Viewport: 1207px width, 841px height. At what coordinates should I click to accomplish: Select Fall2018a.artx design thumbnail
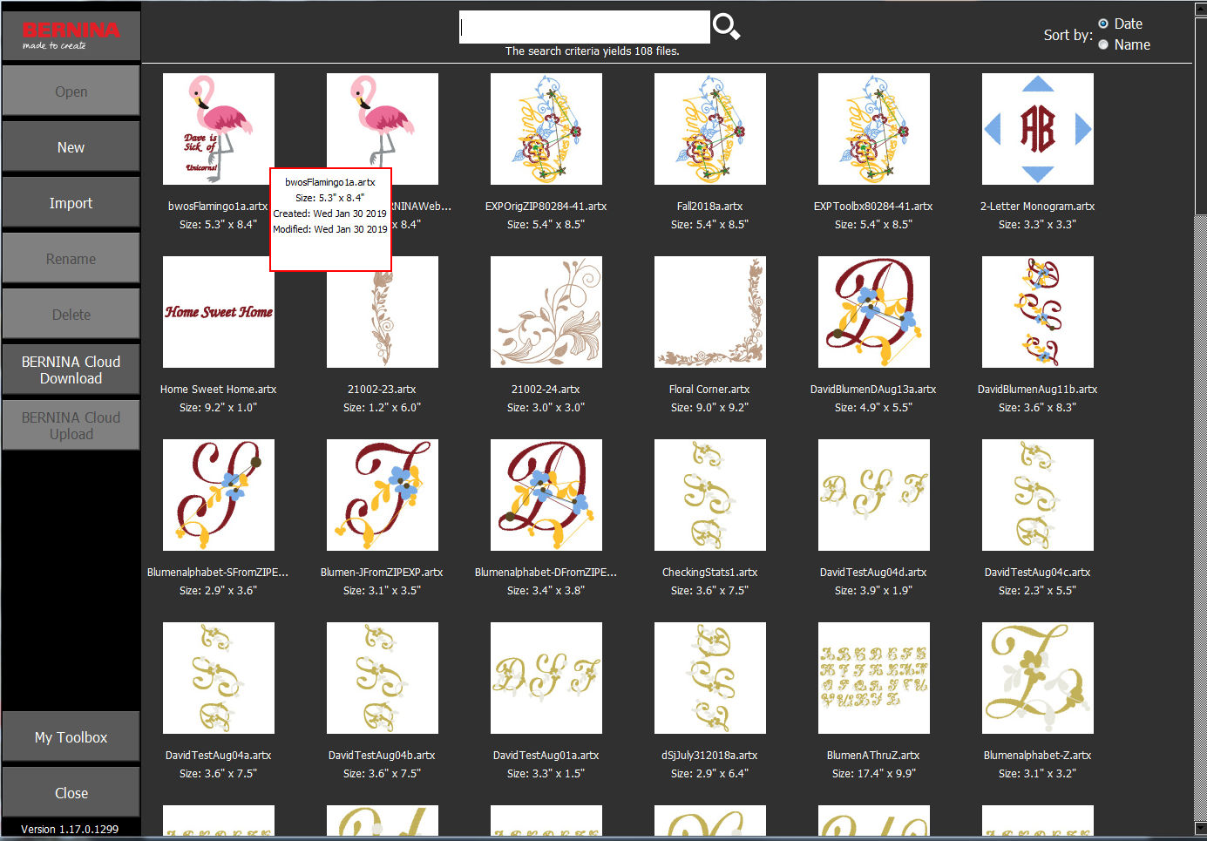point(710,129)
